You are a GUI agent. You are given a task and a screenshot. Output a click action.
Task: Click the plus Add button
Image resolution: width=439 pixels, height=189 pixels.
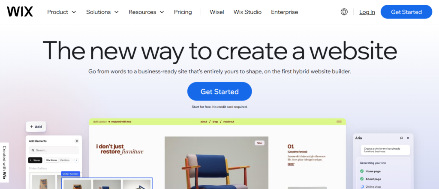coord(36,127)
